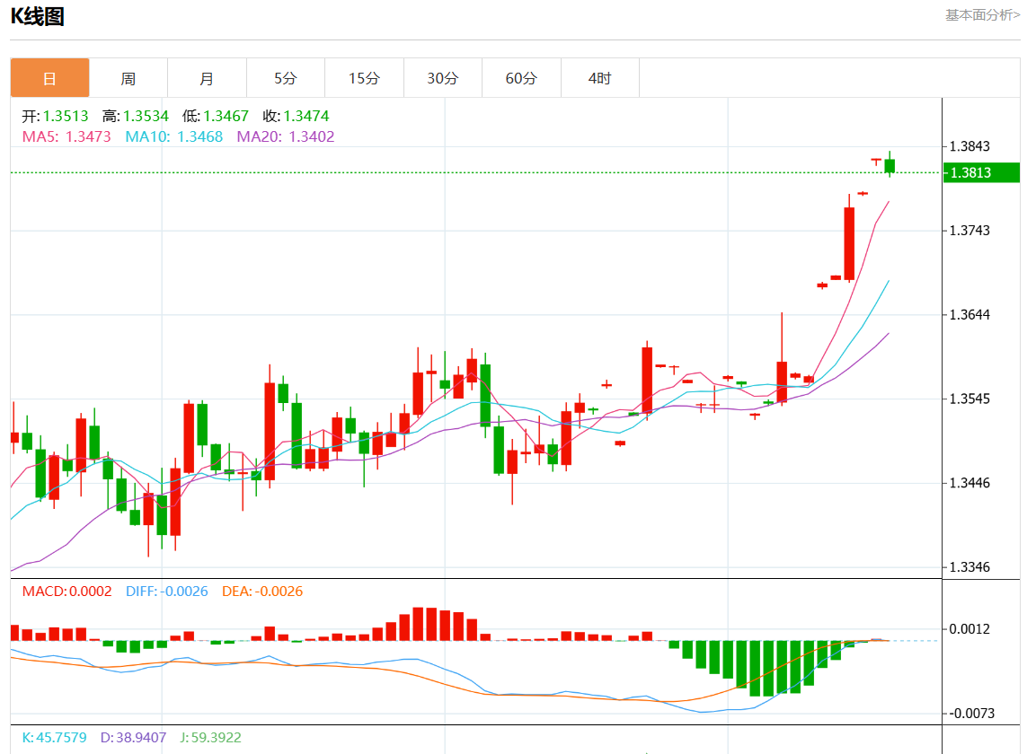Open the 4时 four-hour tab

coord(599,78)
